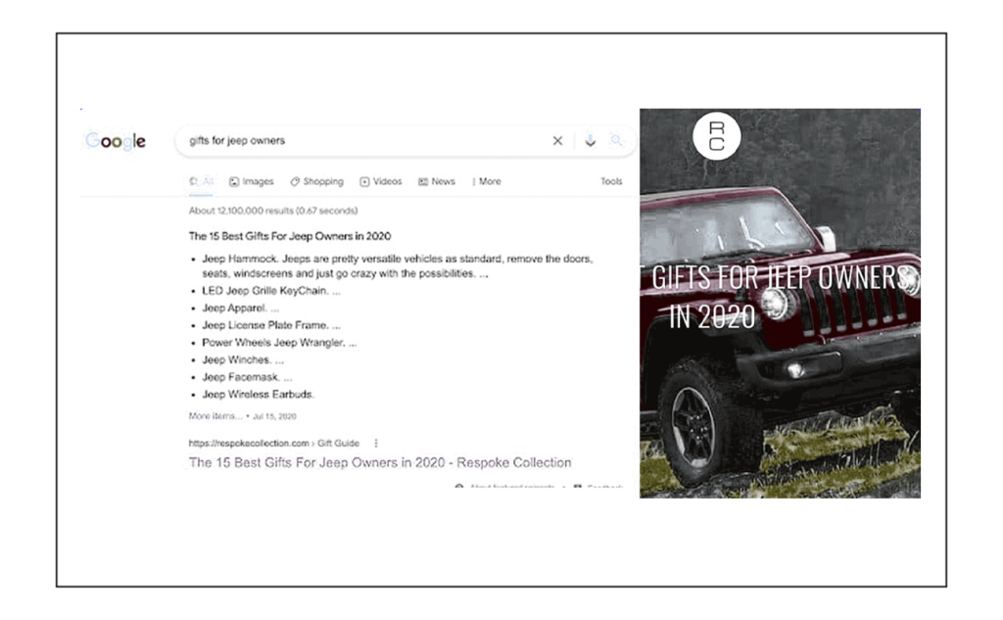Switch to the News tab
The height and width of the screenshot is (620, 1003).
(437, 182)
